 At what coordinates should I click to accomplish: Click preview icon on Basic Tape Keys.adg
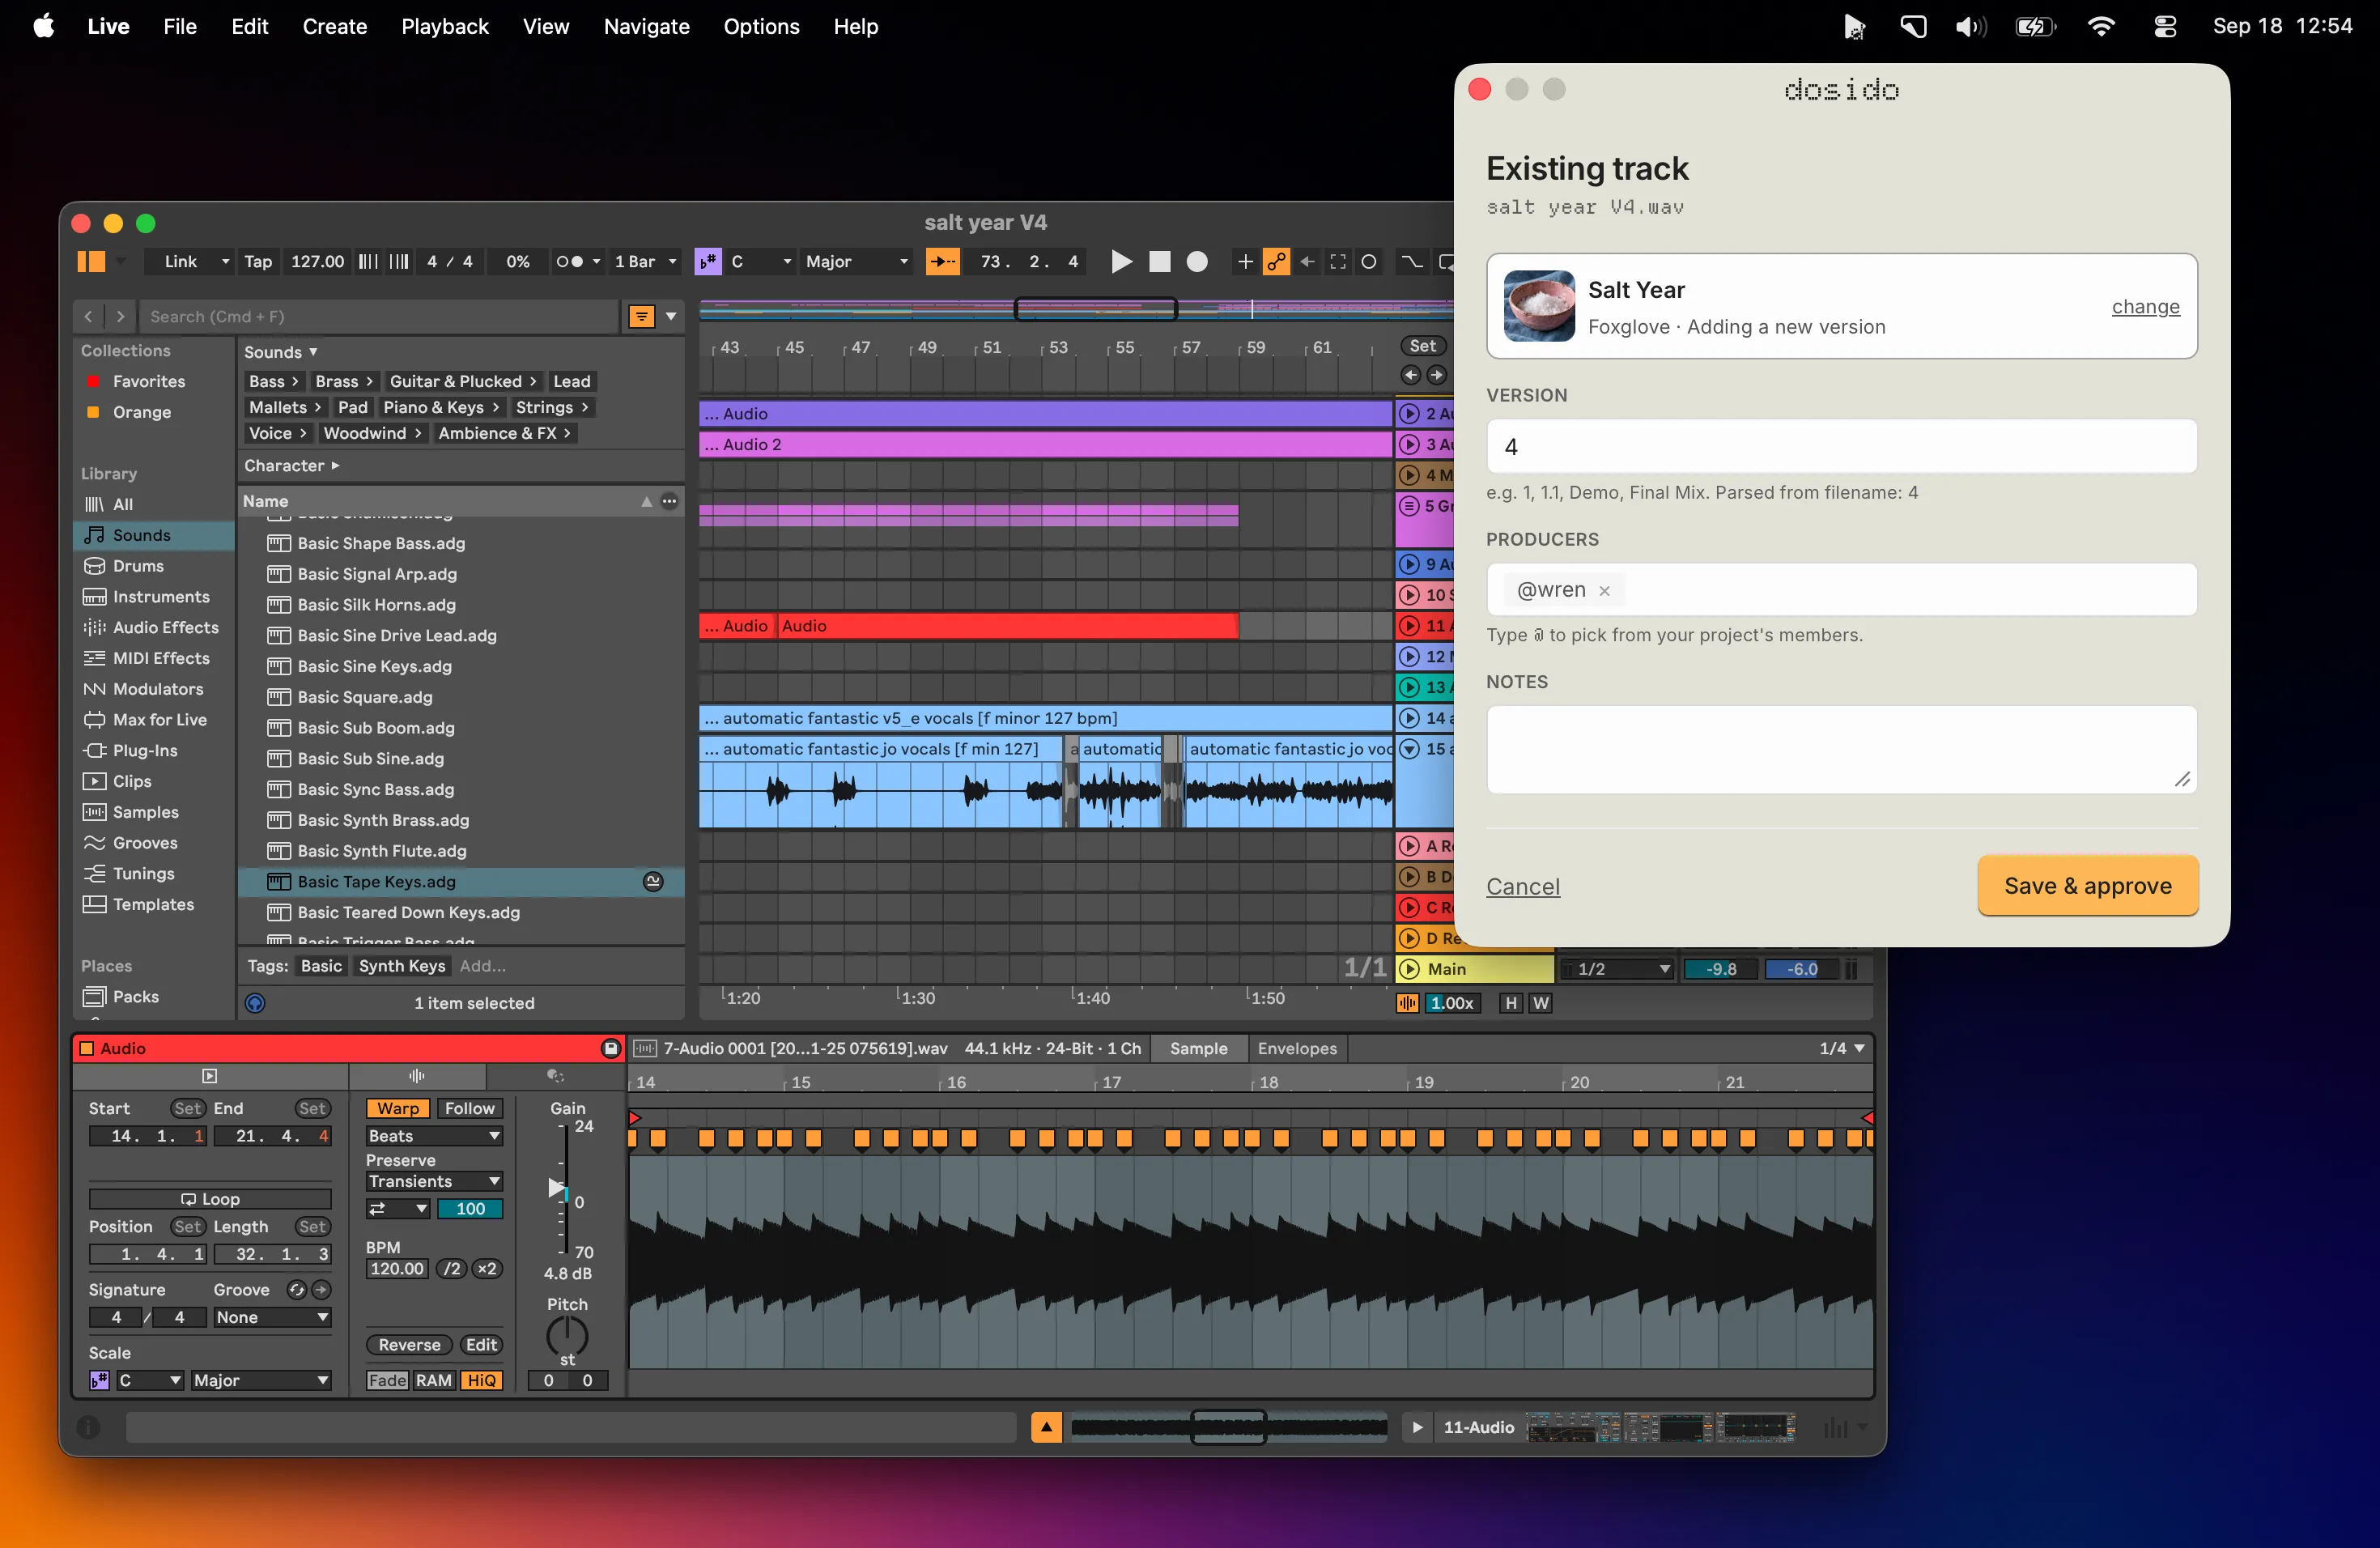[653, 882]
